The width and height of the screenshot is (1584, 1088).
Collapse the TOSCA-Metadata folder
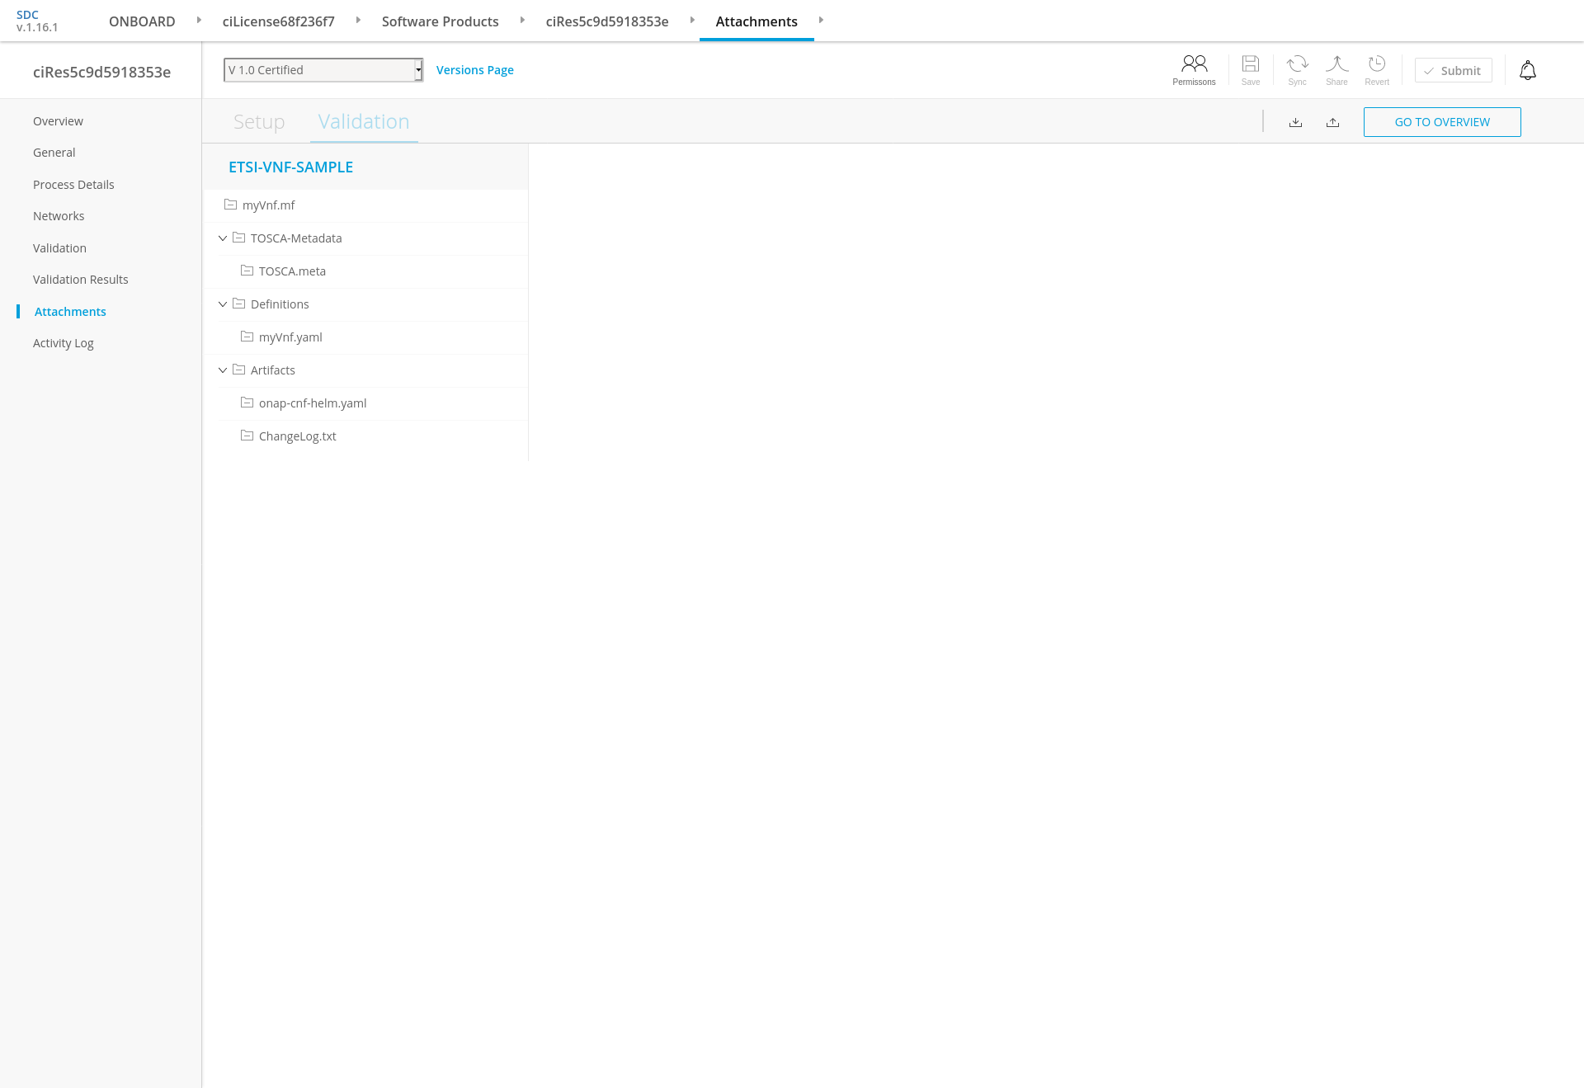pyautogui.click(x=223, y=238)
